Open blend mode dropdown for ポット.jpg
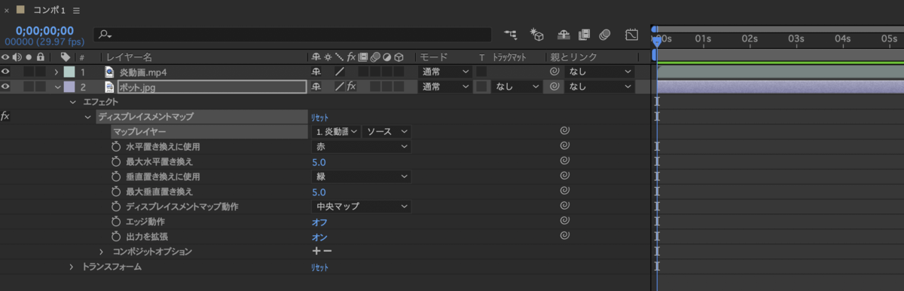904x291 pixels. pyautogui.click(x=445, y=87)
